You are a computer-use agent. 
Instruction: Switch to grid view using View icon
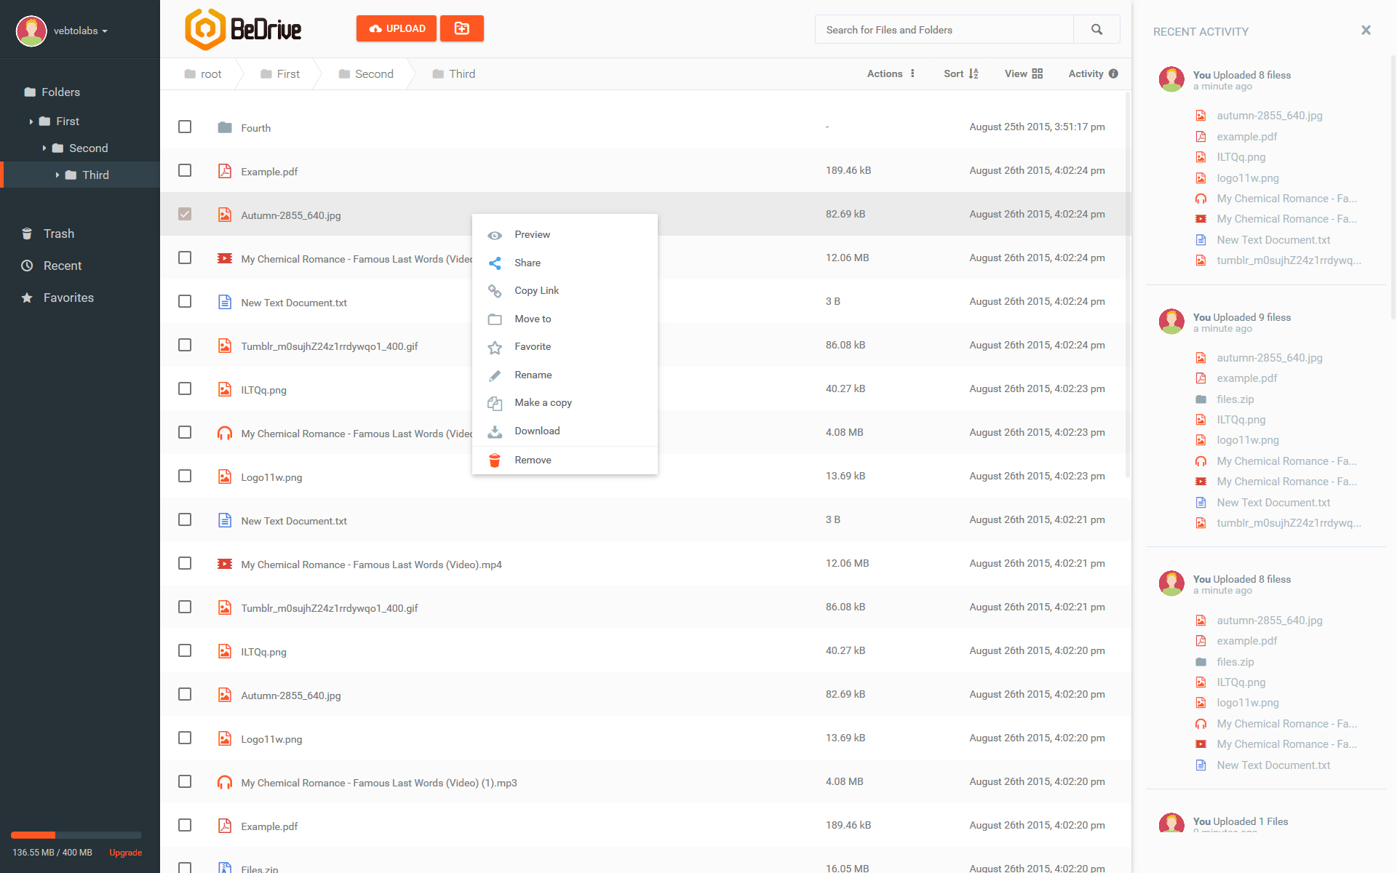click(1037, 73)
